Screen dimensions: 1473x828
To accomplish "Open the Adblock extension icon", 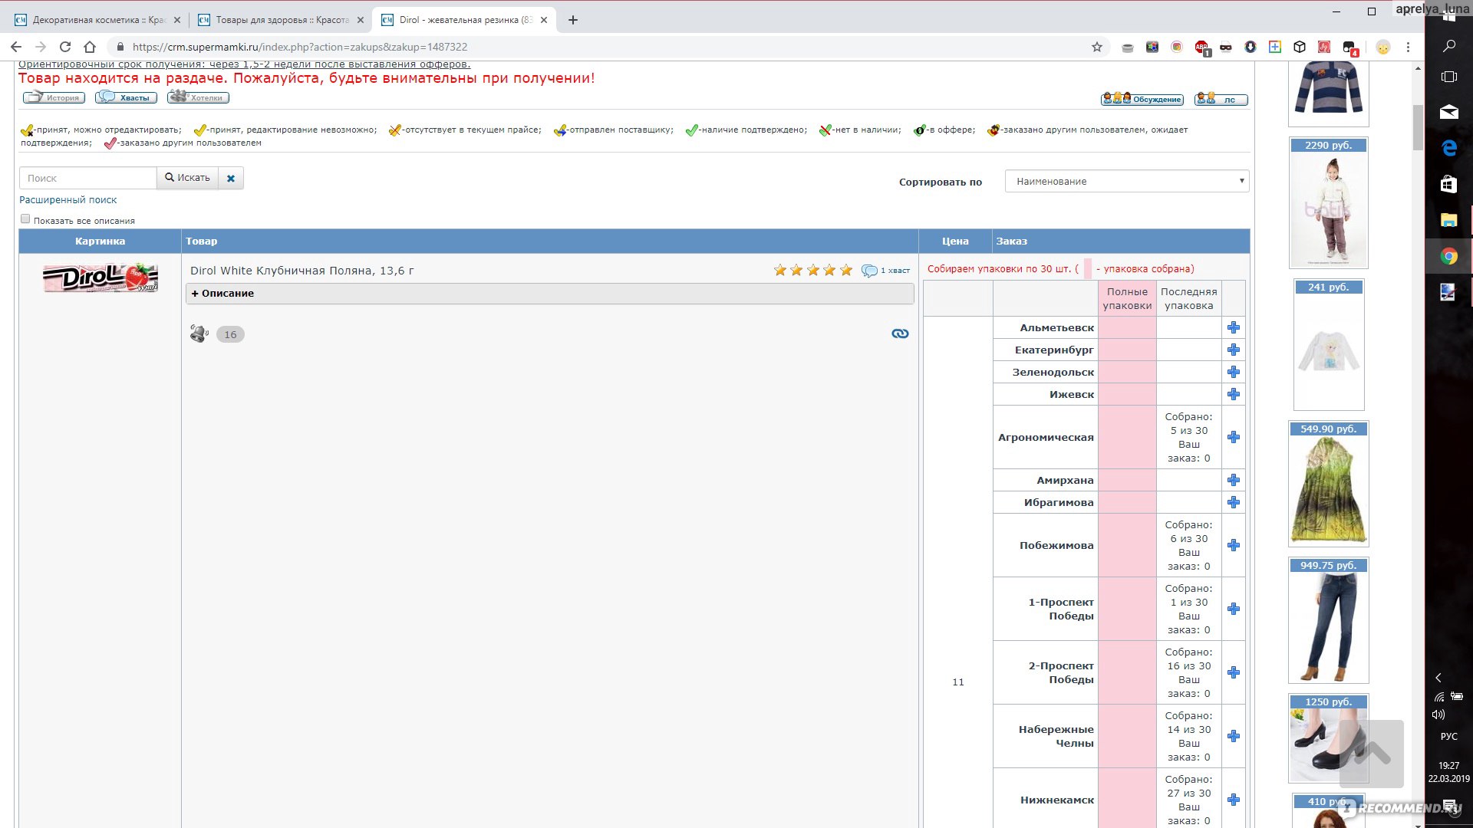I will (x=1201, y=48).
